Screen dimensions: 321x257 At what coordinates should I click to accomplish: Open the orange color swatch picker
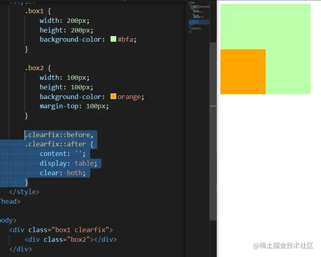coord(113,96)
